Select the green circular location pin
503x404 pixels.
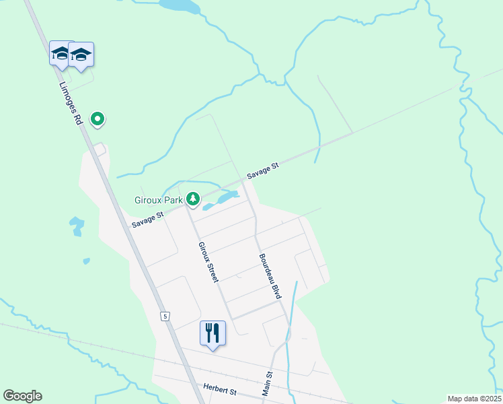coord(98,120)
